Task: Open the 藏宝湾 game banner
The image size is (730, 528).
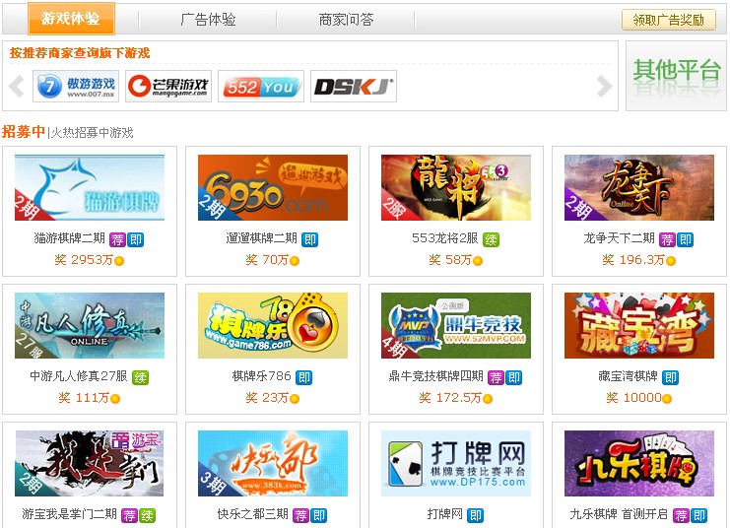Action: click(638, 325)
